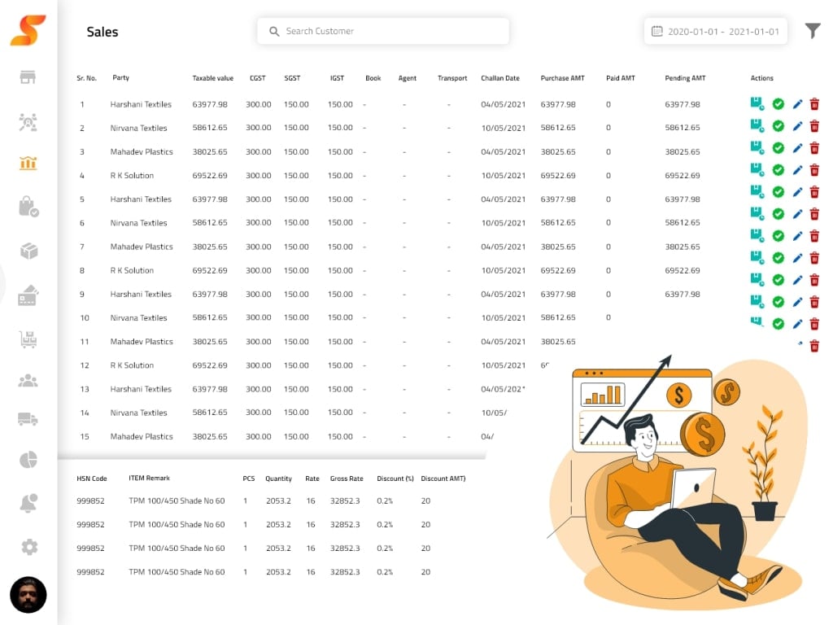Image resolution: width=833 pixels, height=625 pixels.
Task: Click the teal package shipment icon on row 1
Action: 758,104
